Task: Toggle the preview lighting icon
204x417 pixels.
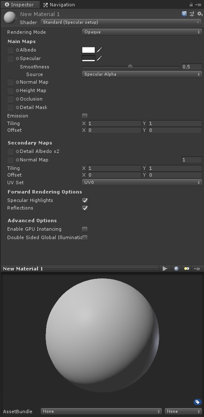Action: [187, 269]
